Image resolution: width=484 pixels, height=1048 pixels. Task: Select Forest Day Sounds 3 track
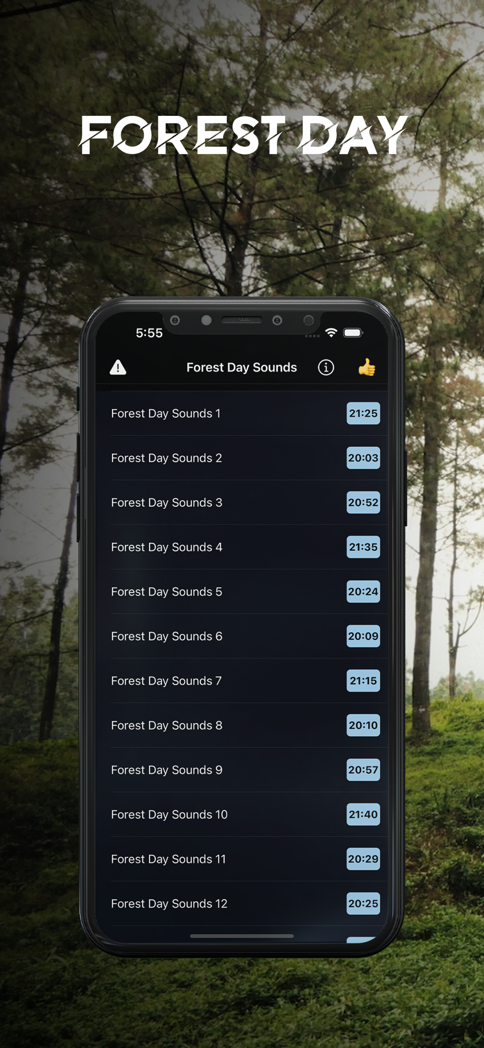click(242, 503)
